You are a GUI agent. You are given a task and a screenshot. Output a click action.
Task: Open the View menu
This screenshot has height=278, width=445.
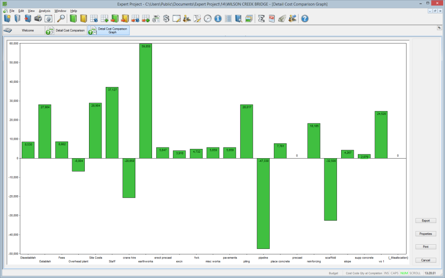click(x=31, y=11)
